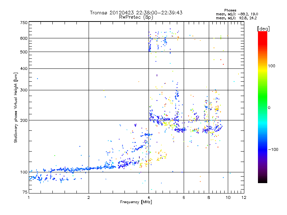287x215 pixels.
Task: Click y-axis tick label "75"
Action: 25,192
